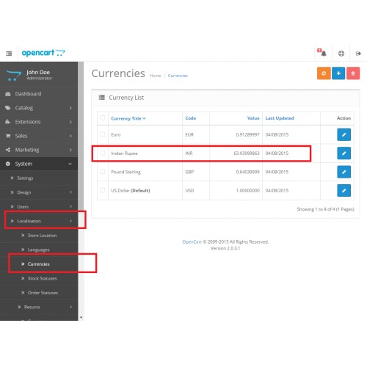Expand the Returns submenu
This screenshot has width=367, height=367.
(39, 307)
